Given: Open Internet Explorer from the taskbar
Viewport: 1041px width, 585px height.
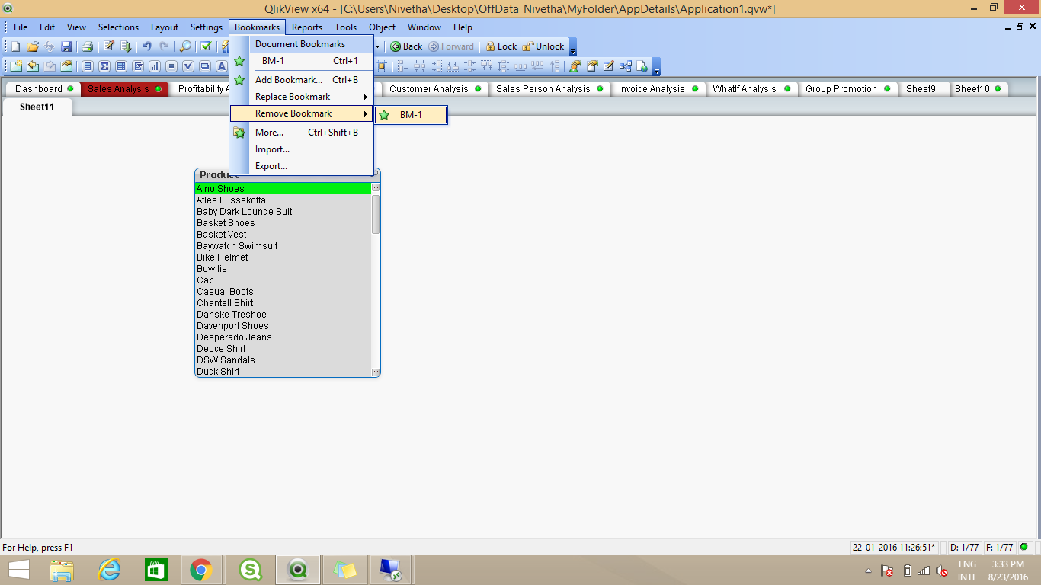Looking at the screenshot, I should point(110,570).
